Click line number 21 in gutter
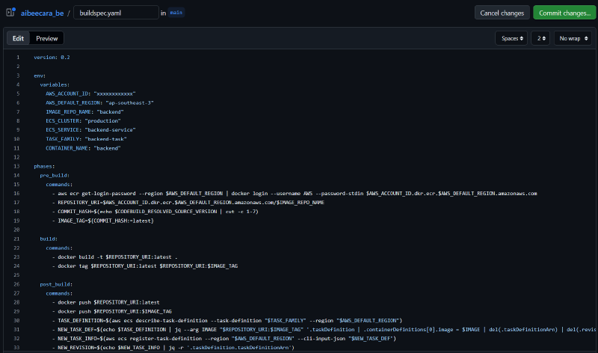This screenshot has height=353, width=598. click(16, 239)
